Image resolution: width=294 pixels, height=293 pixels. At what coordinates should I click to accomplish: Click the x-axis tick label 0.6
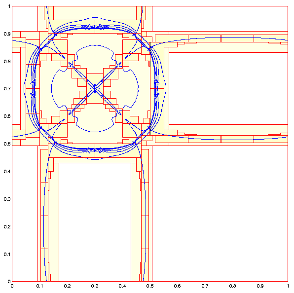click(177, 286)
